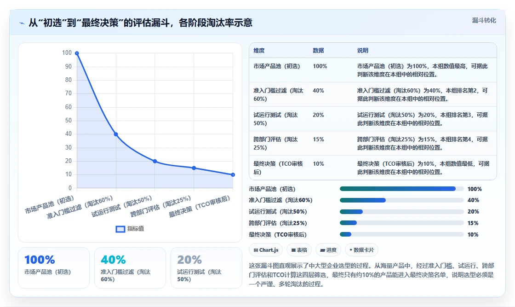Viewport: 515px width, 307px height.
Task: Click the 说明 column header
Action: point(363,51)
